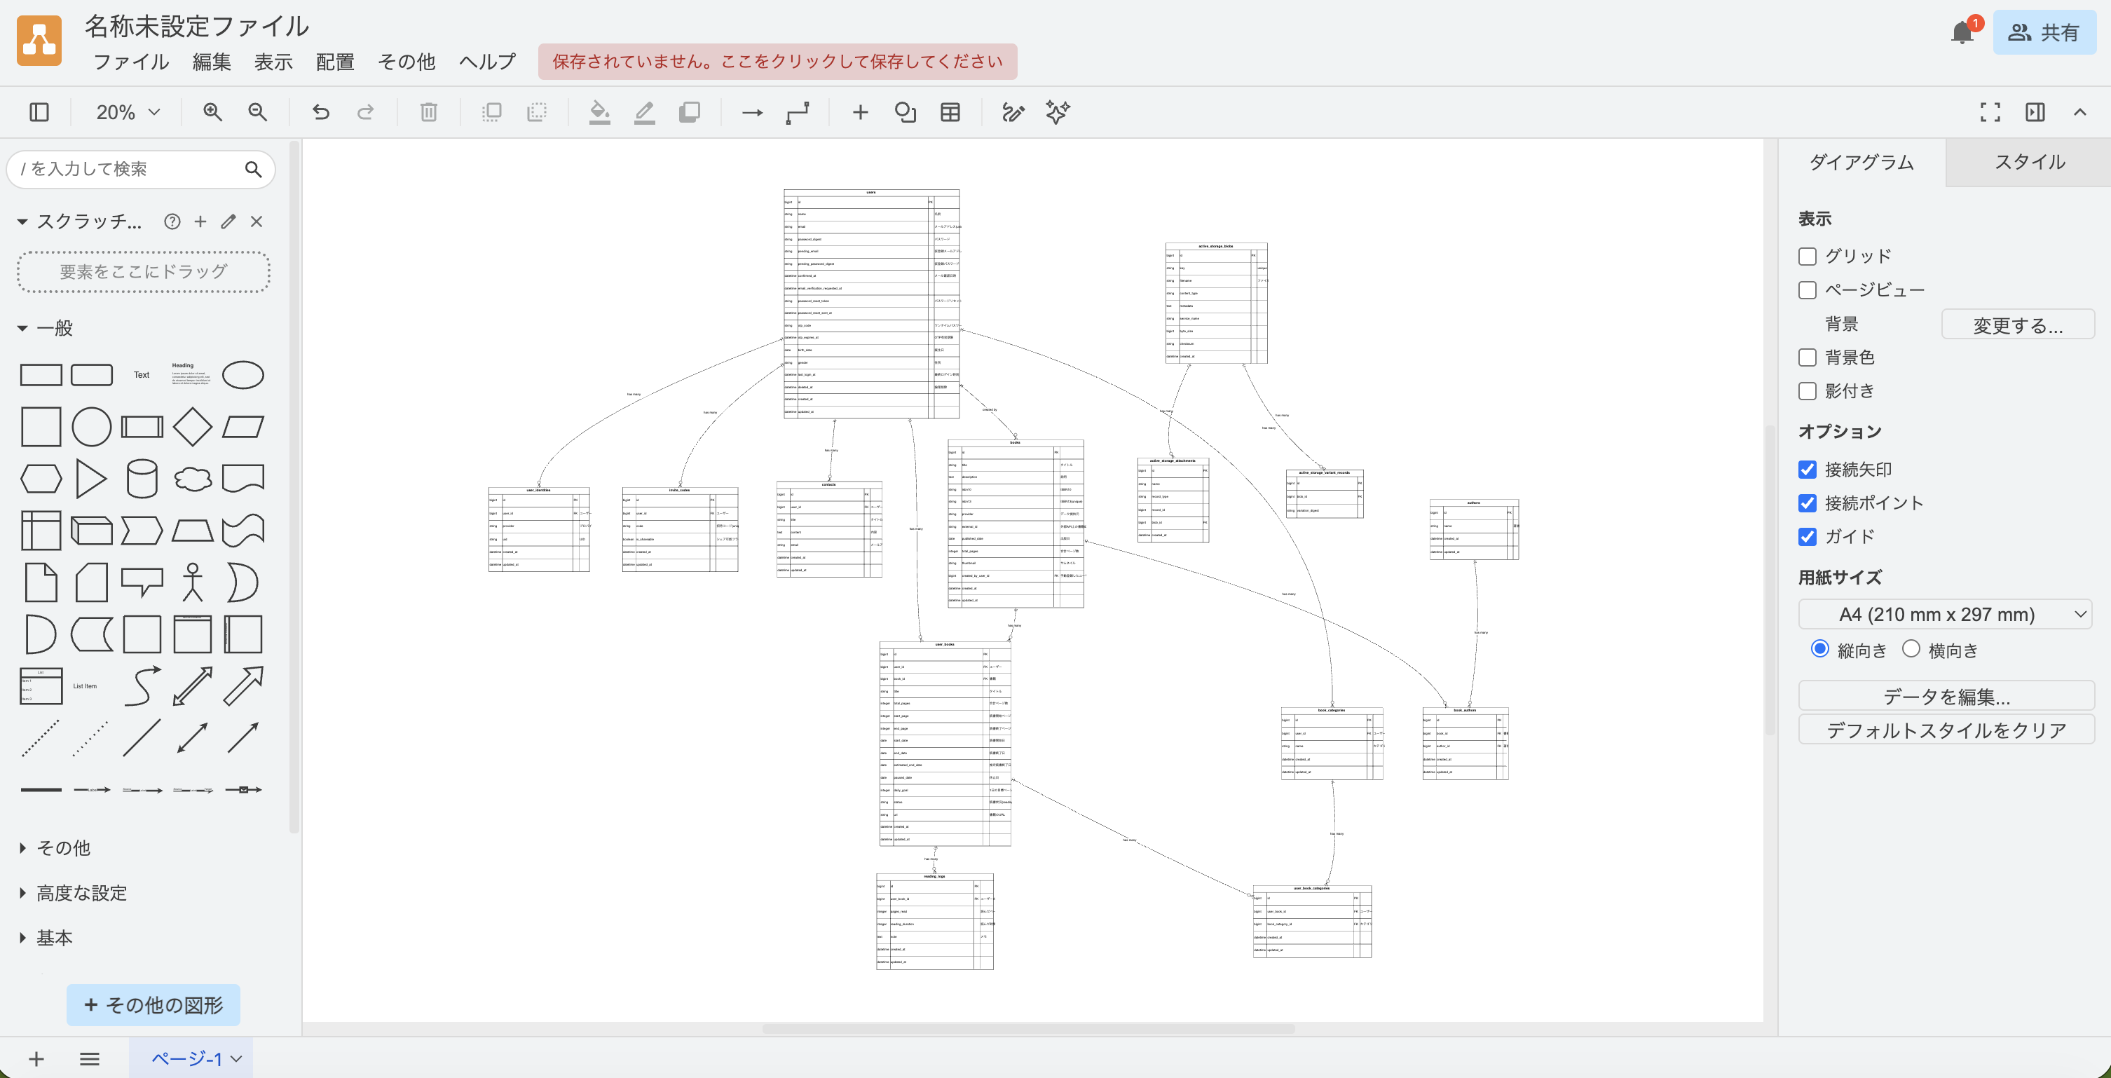Screen dimensions: 2111x1078
Task: Click the insert table icon
Action: point(950,112)
